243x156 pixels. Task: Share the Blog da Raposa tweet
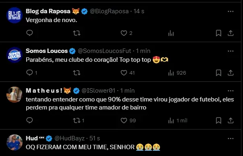(x=231, y=33)
